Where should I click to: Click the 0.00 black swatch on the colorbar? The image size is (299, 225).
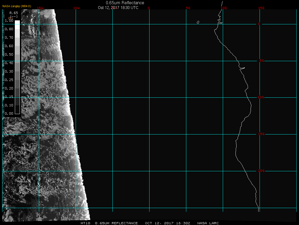[17, 112]
